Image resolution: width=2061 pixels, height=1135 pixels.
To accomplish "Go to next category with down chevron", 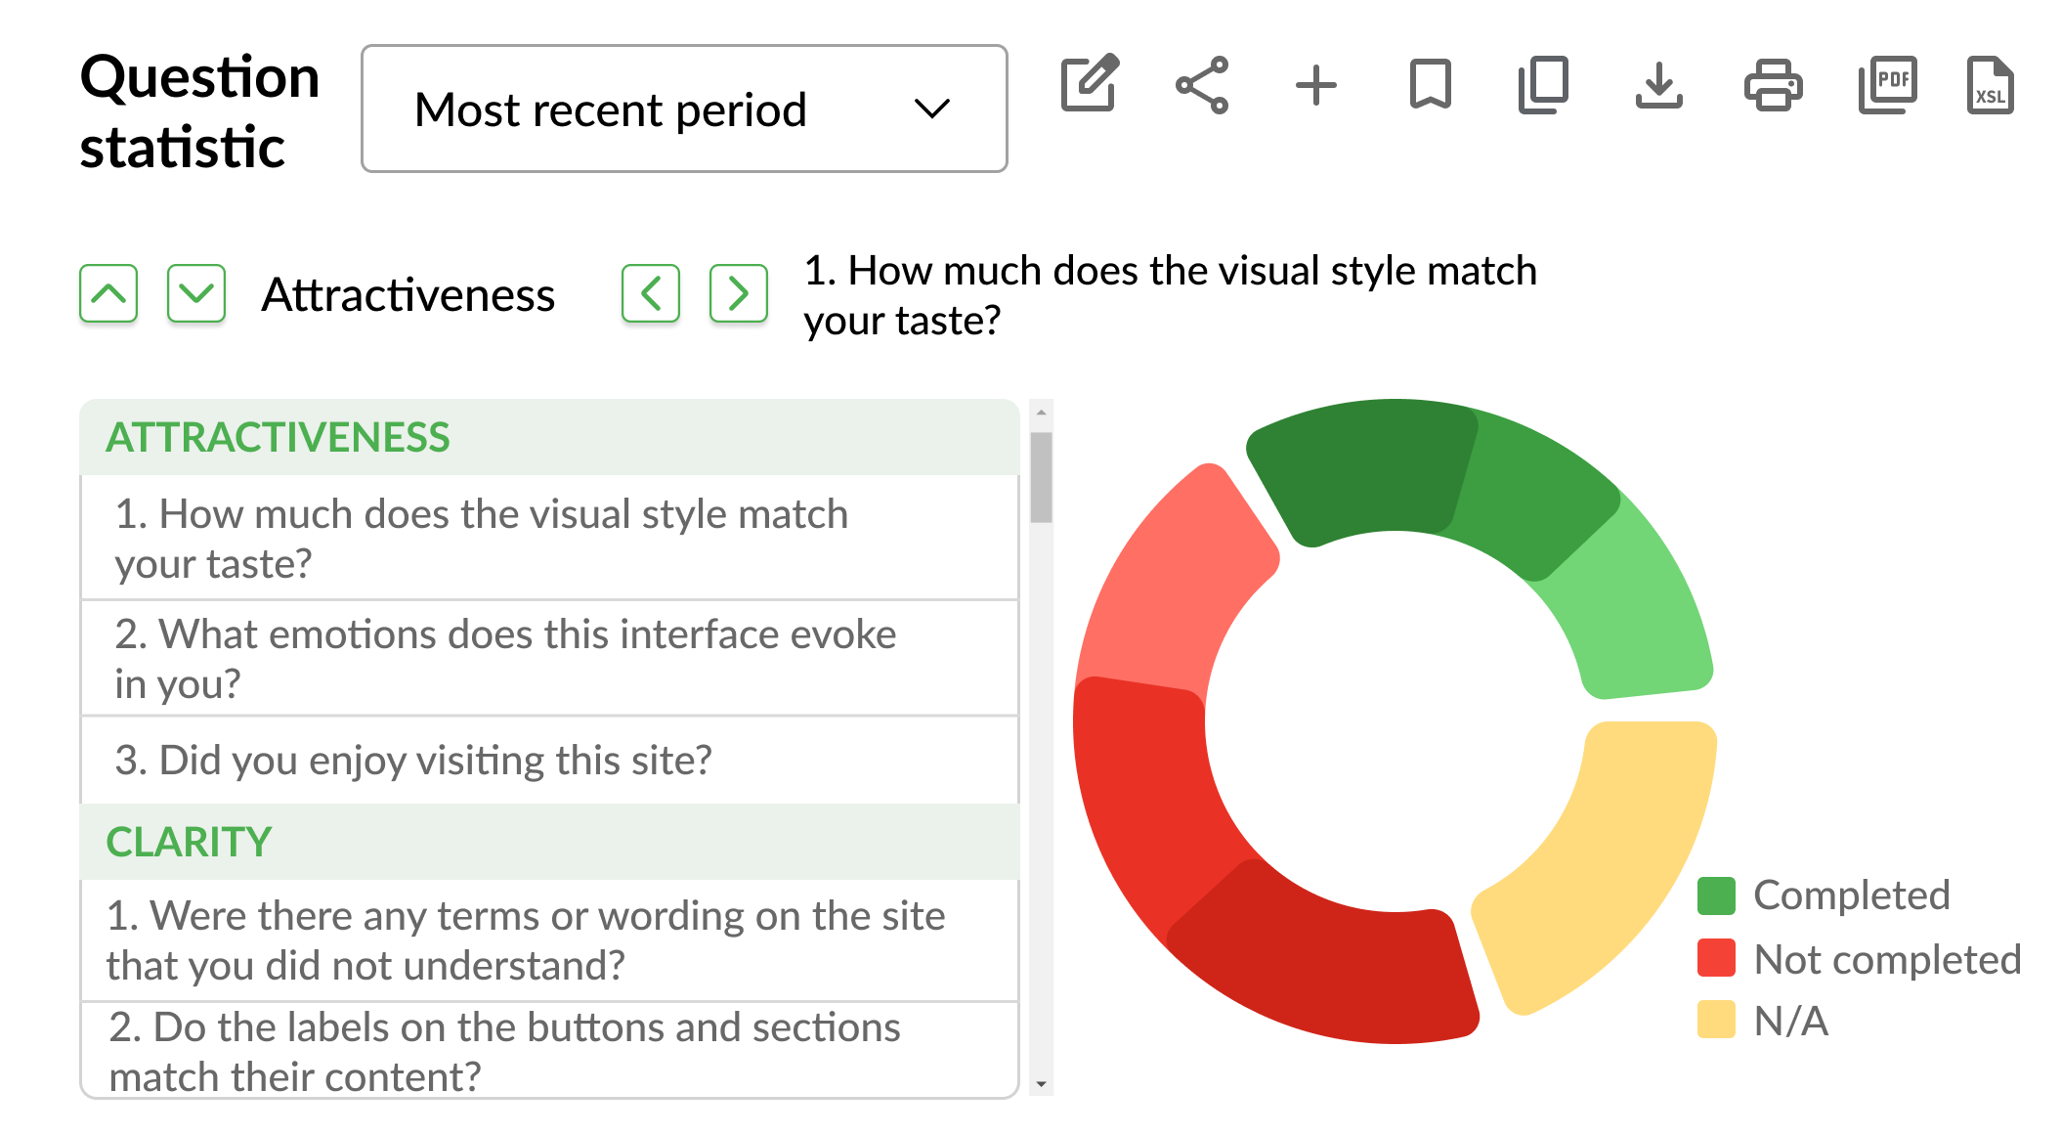I will coord(196,293).
